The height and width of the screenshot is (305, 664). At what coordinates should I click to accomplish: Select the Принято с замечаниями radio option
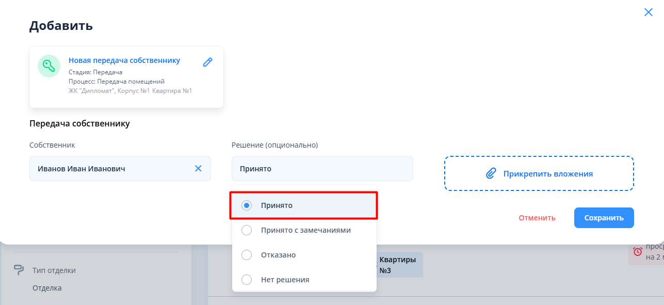(x=247, y=230)
